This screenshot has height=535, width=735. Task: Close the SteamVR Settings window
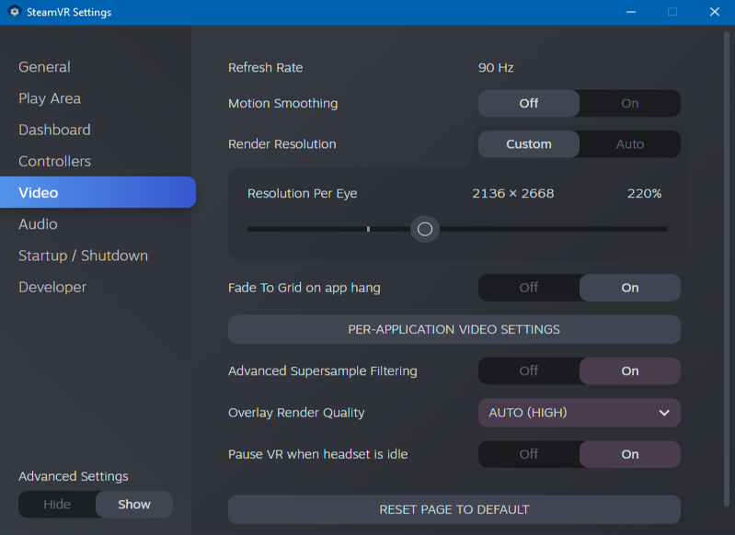[x=715, y=12]
